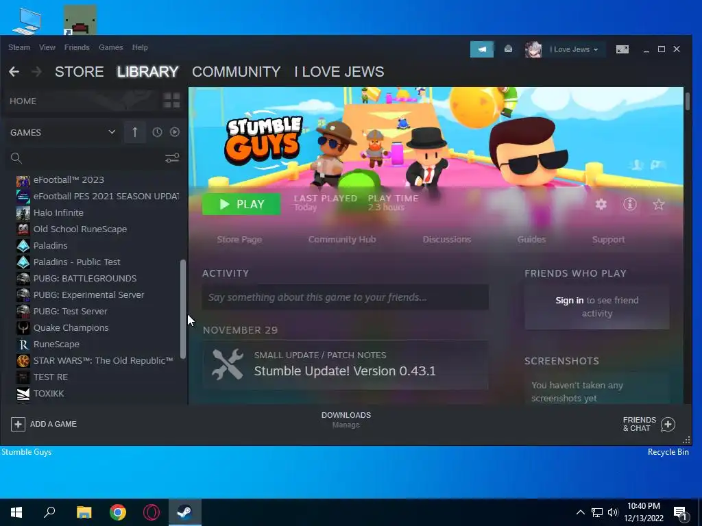Click the profile avatar picture
702x526 pixels.
coord(533,49)
